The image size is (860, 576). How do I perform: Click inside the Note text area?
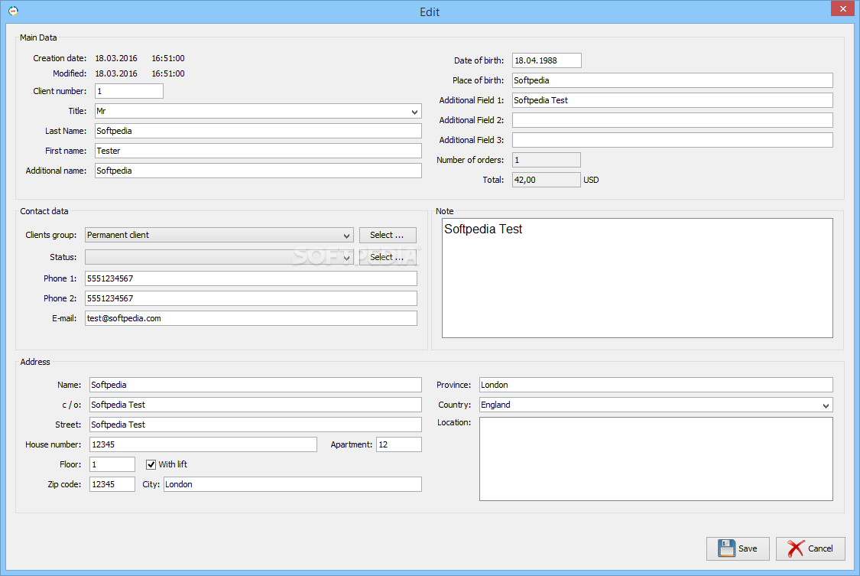(x=638, y=278)
